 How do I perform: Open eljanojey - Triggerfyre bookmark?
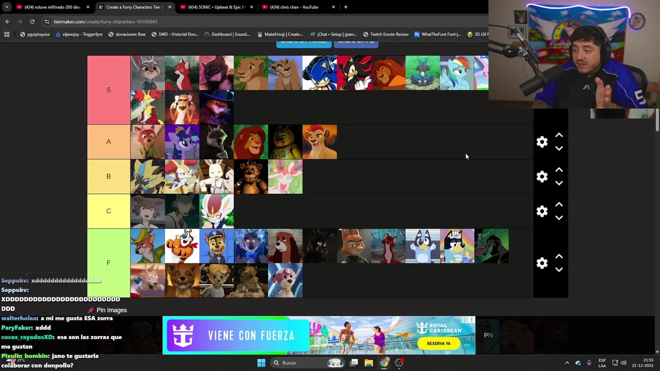[79, 35]
